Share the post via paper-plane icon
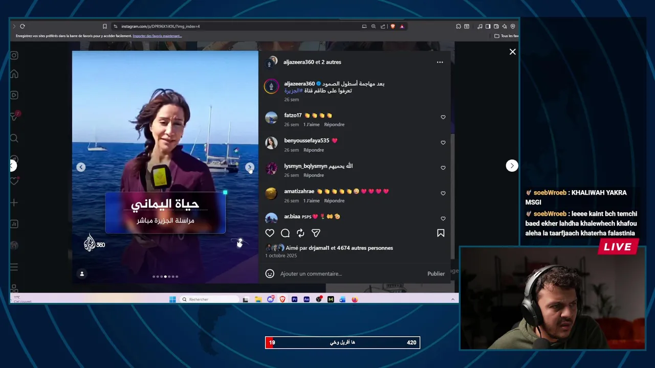This screenshot has width=655, height=368. click(316, 233)
